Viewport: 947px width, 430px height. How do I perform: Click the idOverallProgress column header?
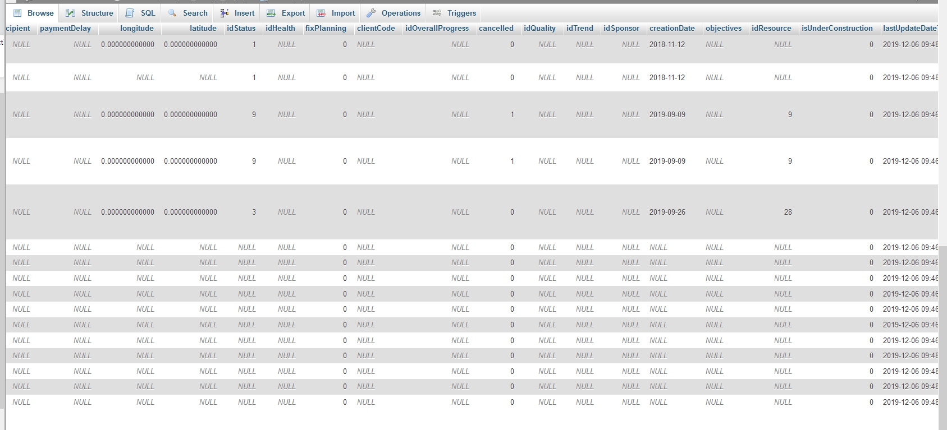click(437, 28)
